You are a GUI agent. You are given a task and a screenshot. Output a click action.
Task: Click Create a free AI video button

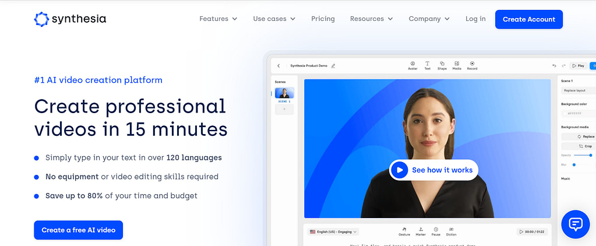point(78,230)
